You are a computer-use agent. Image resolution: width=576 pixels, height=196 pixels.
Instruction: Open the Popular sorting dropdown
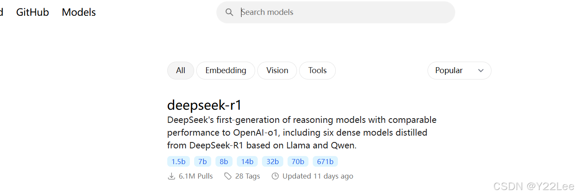459,71
